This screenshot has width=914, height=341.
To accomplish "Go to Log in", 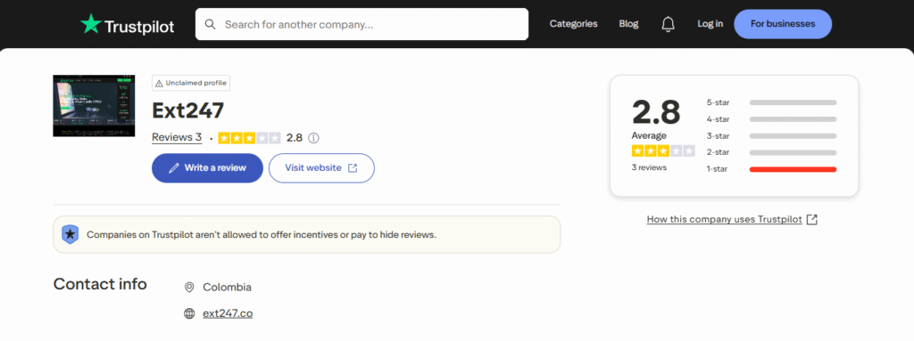I will [710, 24].
